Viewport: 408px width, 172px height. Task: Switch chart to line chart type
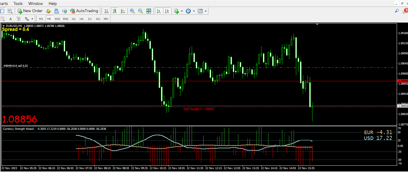coord(123,11)
